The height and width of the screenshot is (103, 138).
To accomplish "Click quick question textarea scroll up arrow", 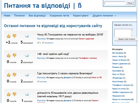I will pos(132,30).
